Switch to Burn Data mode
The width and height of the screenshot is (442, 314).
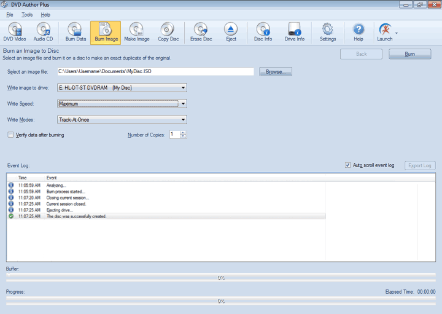click(x=76, y=32)
